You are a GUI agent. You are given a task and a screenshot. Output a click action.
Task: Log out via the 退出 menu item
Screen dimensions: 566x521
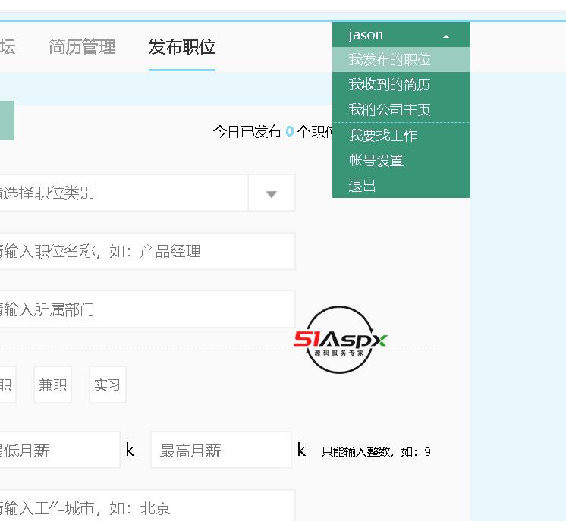[x=363, y=186]
